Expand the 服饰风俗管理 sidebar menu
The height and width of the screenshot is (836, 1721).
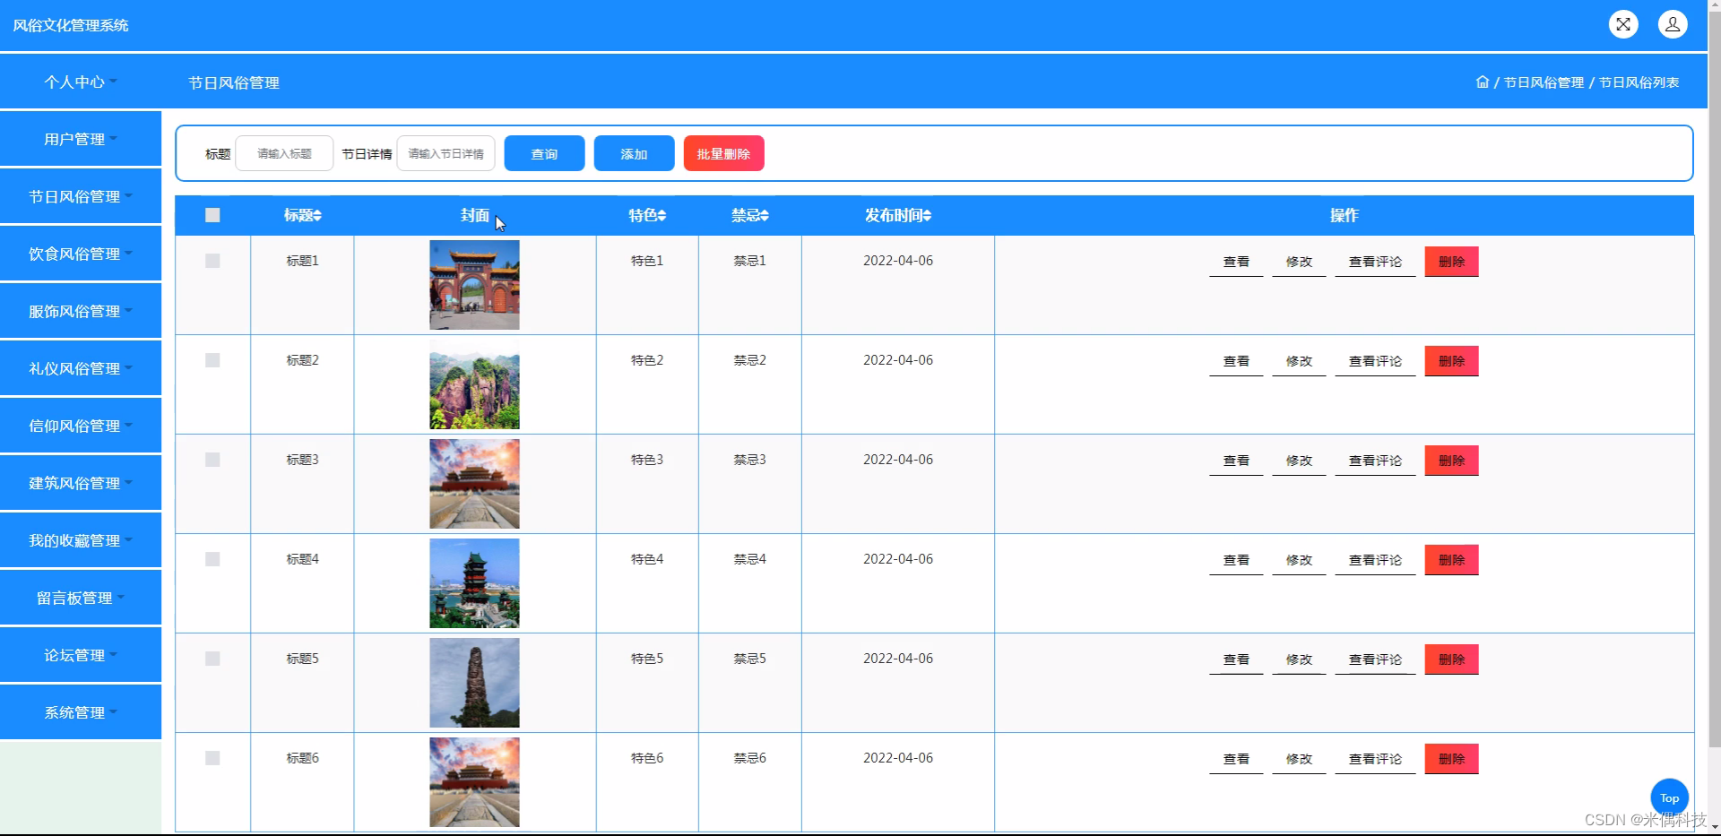pyautogui.click(x=81, y=311)
